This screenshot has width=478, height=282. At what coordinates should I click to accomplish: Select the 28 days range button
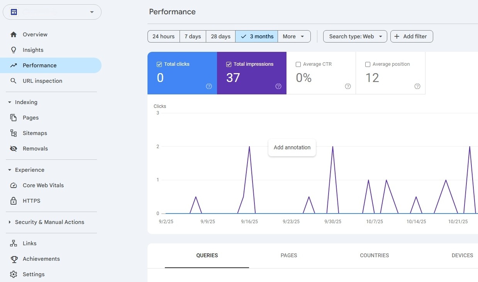click(220, 36)
